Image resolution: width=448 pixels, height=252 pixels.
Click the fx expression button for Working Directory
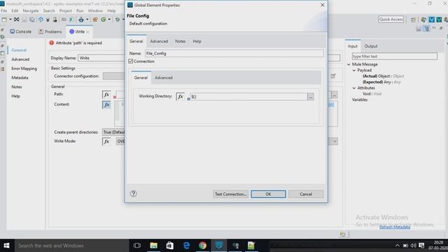tap(181, 97)
